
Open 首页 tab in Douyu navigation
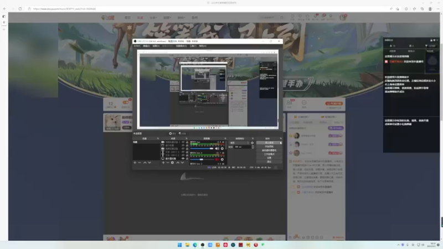pyautogui.click(x=128, y=18)
